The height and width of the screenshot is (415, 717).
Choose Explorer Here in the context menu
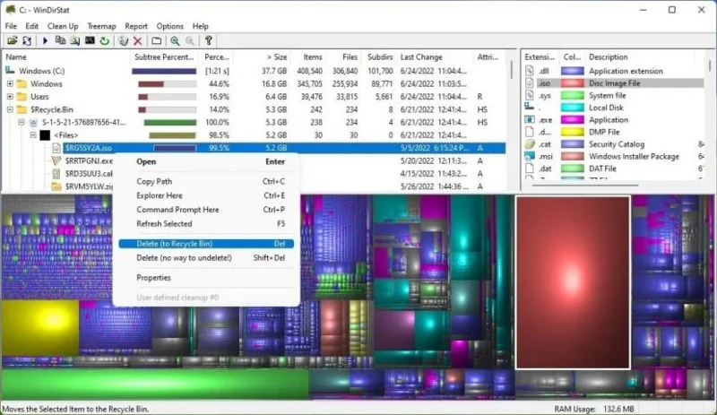click(206, 195)
